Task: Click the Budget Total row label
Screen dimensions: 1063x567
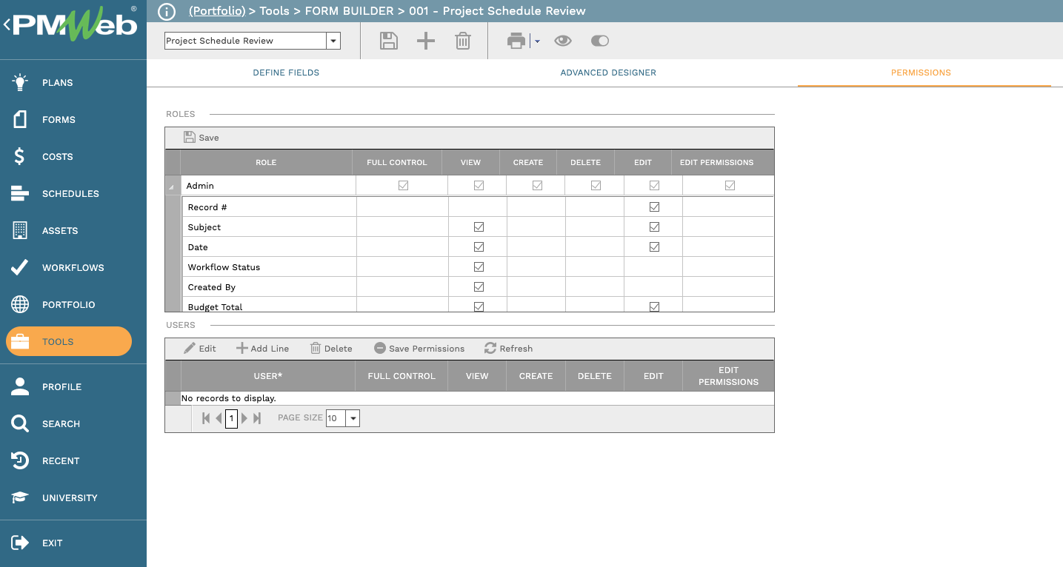Action: [x=215, y=307]
